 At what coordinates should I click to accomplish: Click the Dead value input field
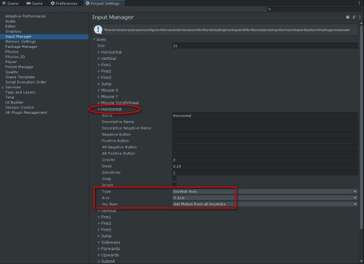(265, 166)
